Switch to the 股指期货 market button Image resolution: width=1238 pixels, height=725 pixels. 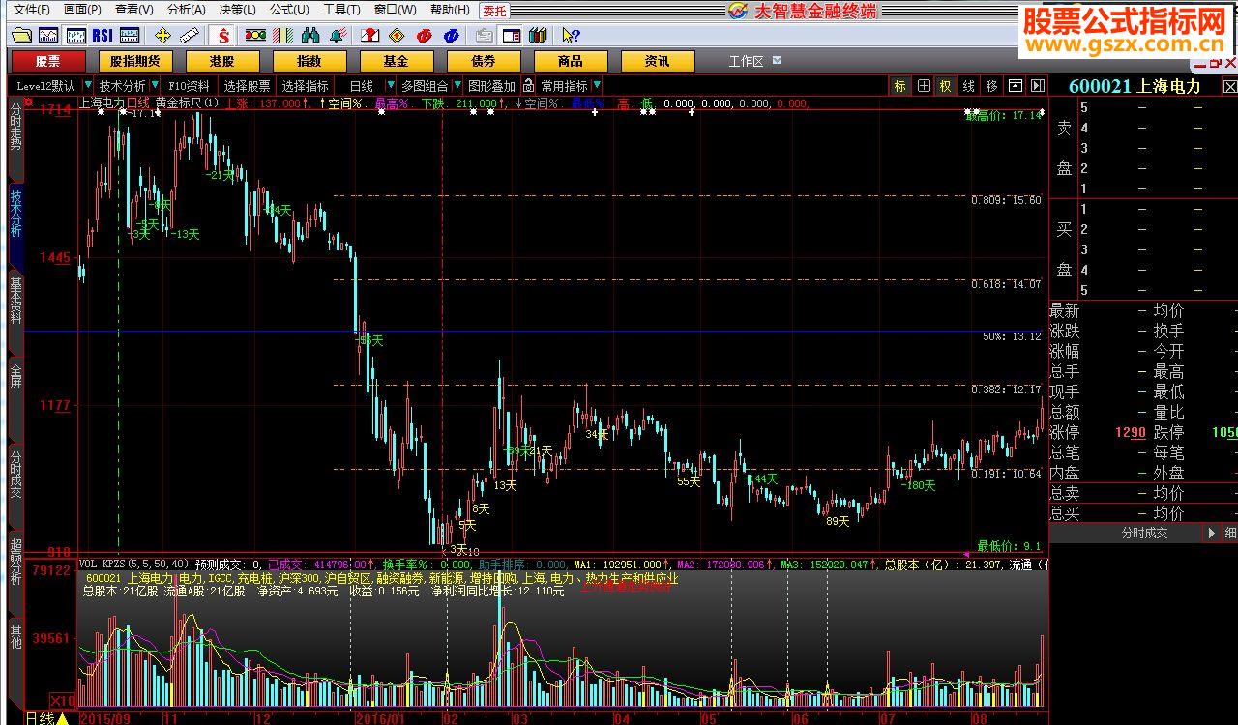[x=135, y=61]
